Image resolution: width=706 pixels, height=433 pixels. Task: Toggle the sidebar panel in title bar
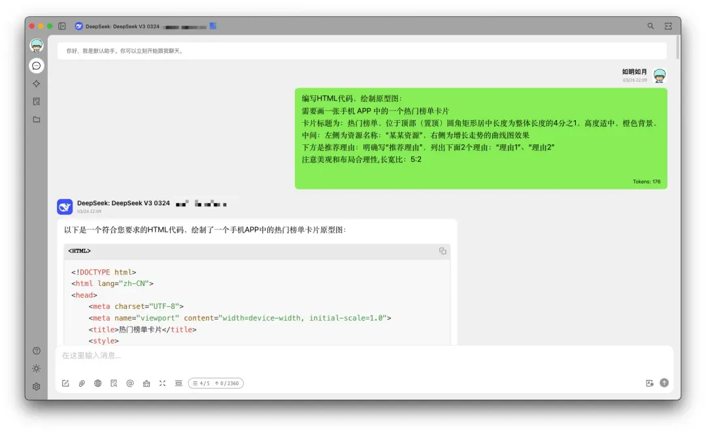click(x=62, y=26)
